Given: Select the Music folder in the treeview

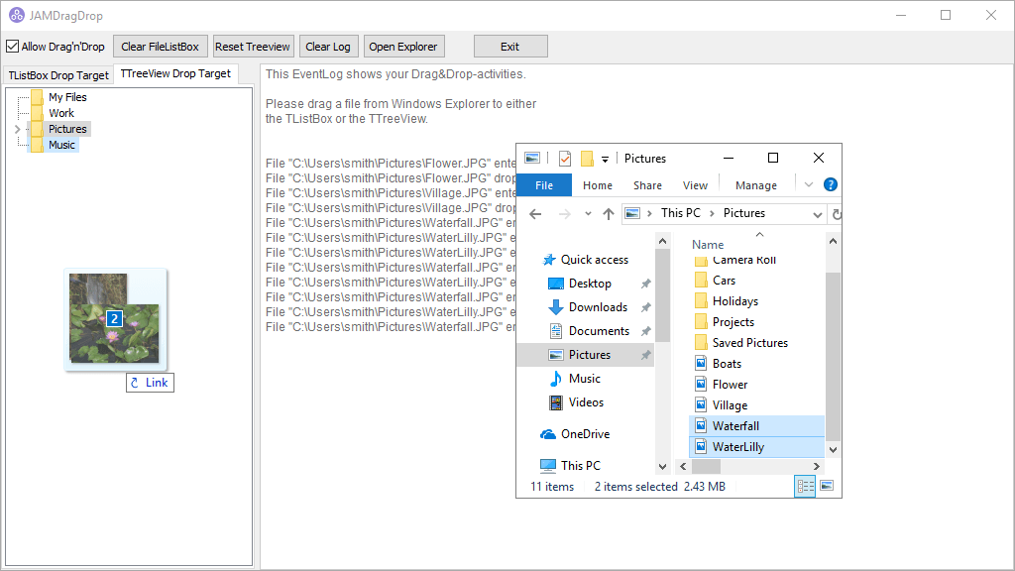Looking at the screenshot, I should 61,145.
